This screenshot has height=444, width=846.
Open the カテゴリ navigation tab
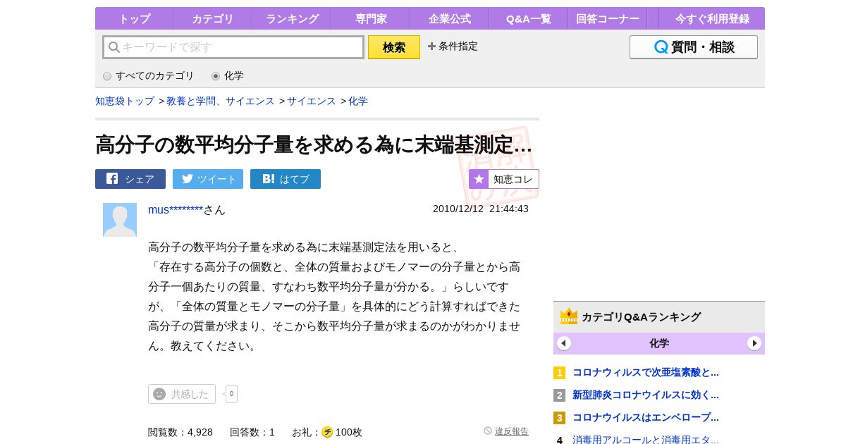213,19
